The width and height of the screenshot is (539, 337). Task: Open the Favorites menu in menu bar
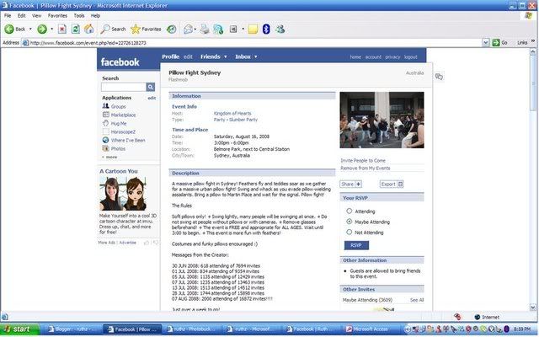57,16
